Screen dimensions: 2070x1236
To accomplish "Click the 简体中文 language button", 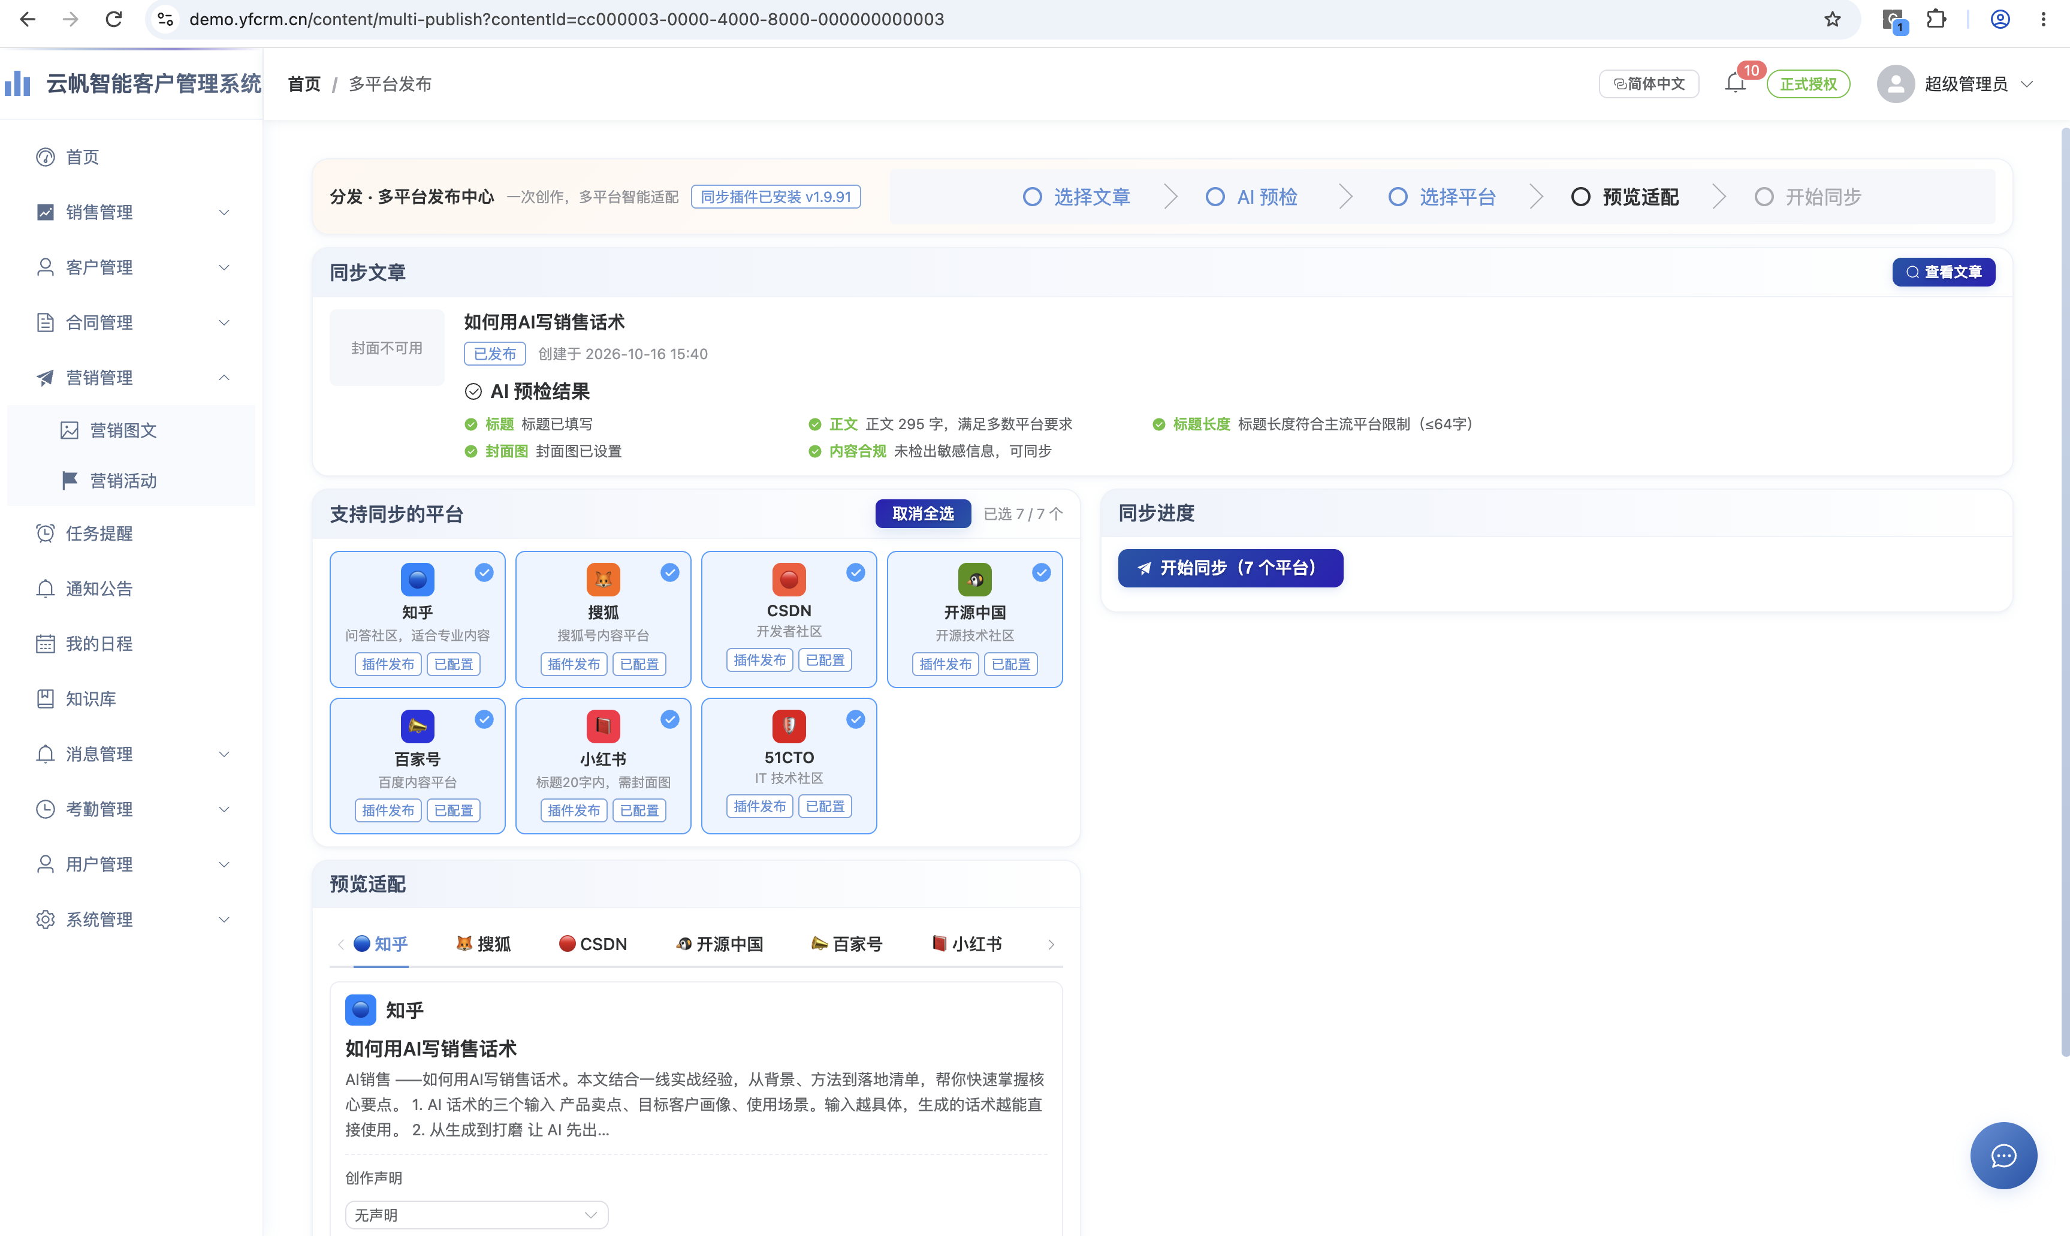I will pyautogui.click(x=1649, y=83).
